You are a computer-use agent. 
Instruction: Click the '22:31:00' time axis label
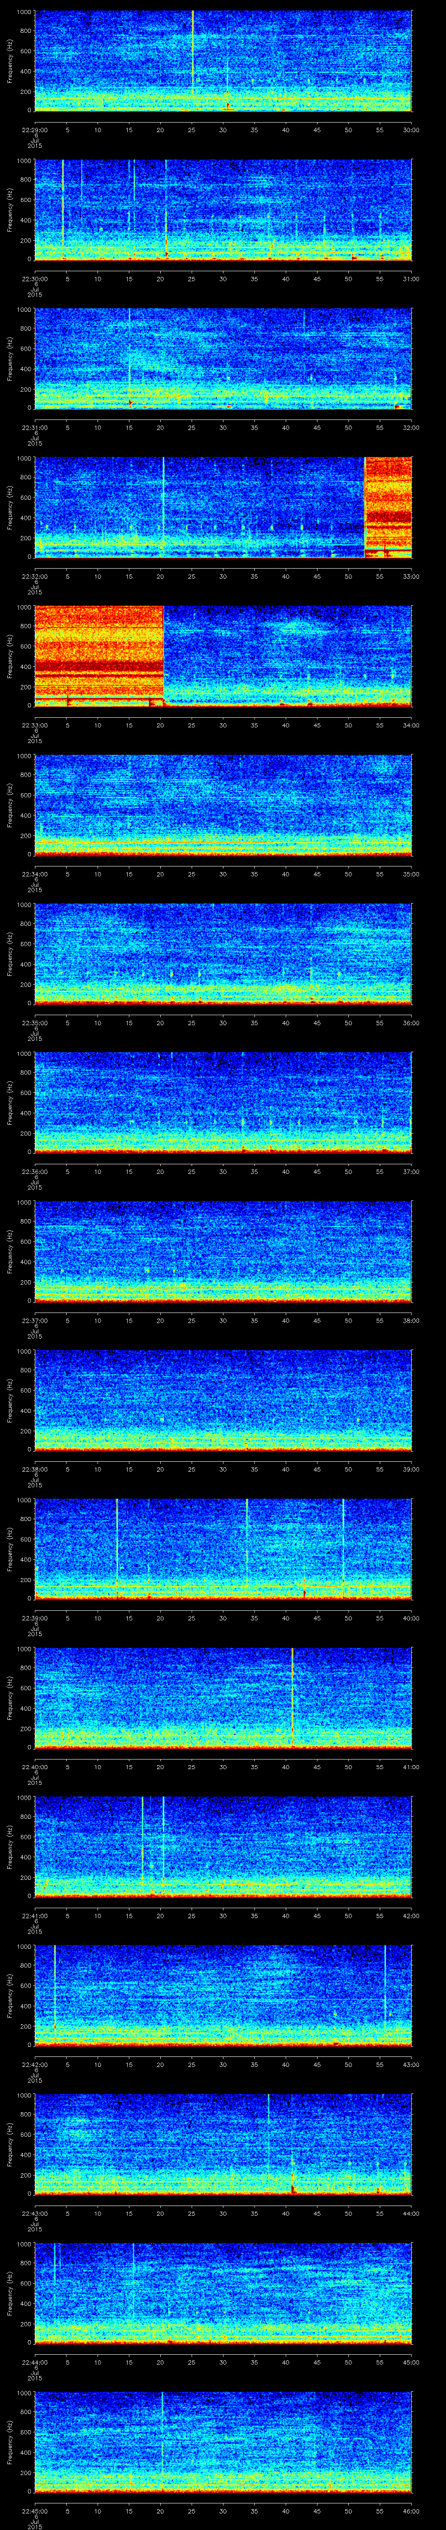tap(35, 426)
